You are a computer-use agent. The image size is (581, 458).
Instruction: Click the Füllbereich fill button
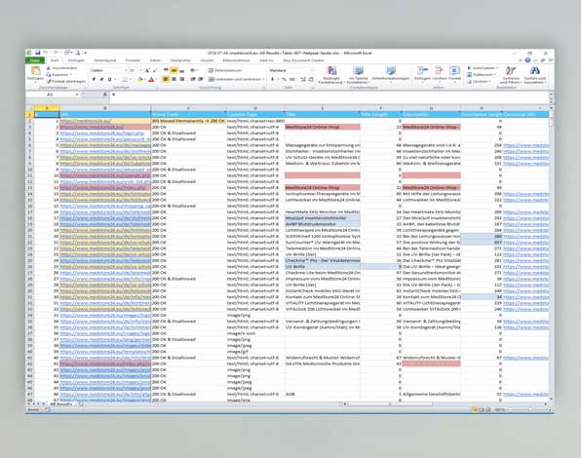(x=482, y=75)
